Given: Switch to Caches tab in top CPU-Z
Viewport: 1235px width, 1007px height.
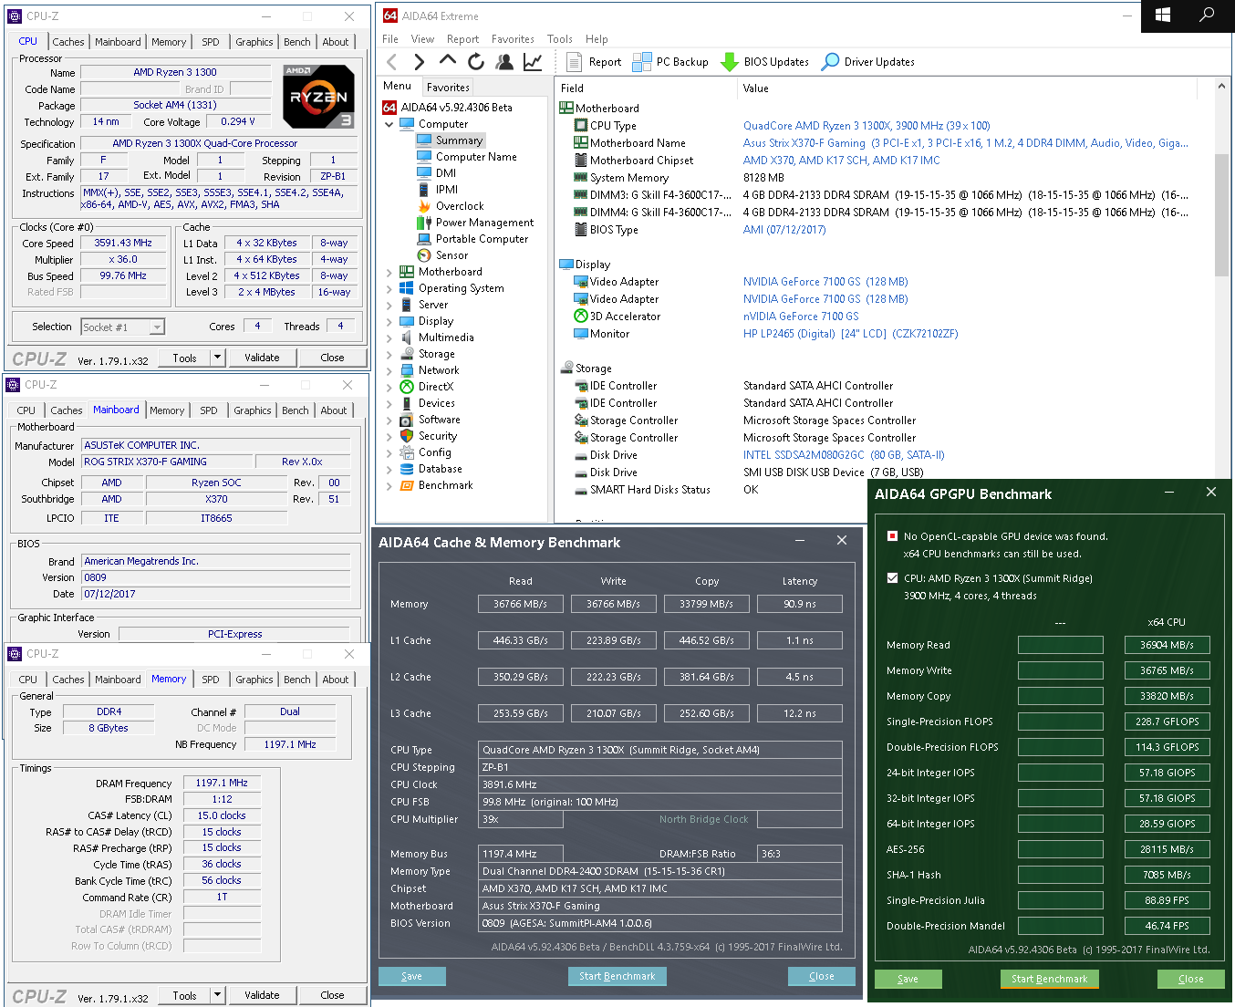Looking at the screenshot, I should coord(68,42).
